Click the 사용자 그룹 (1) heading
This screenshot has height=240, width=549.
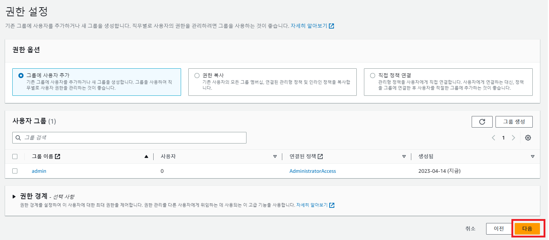point(34,121)
